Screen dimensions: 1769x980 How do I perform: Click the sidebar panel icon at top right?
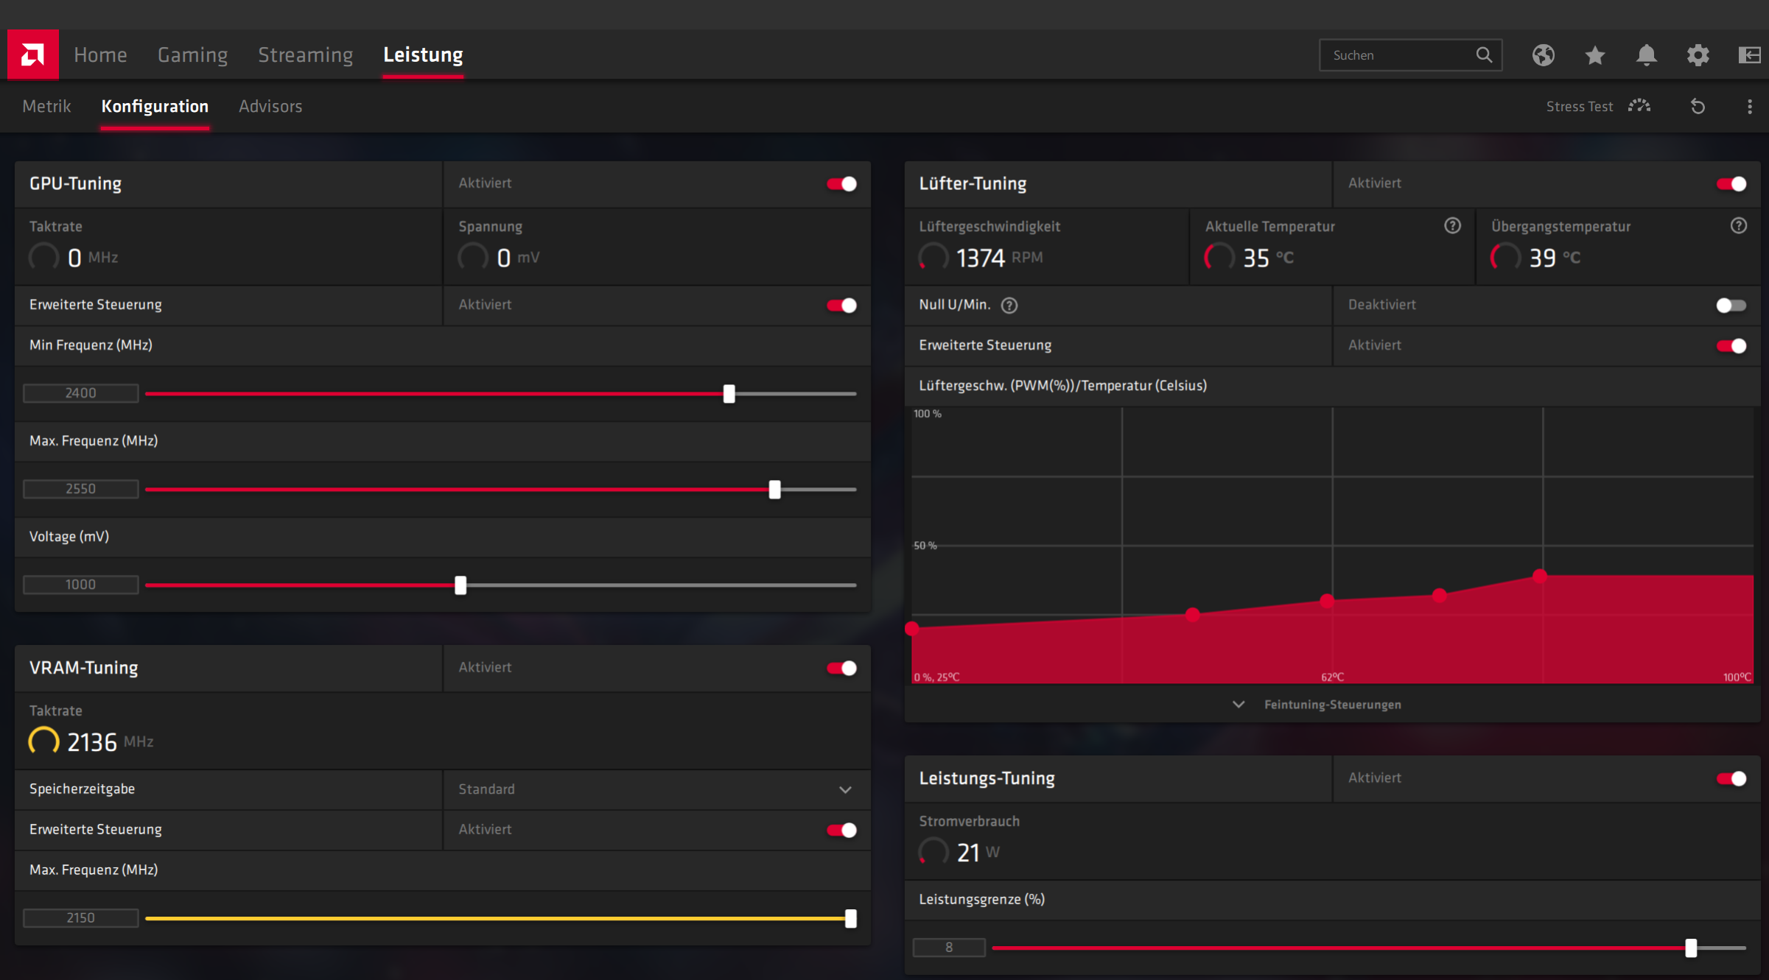click(1749, 55)
